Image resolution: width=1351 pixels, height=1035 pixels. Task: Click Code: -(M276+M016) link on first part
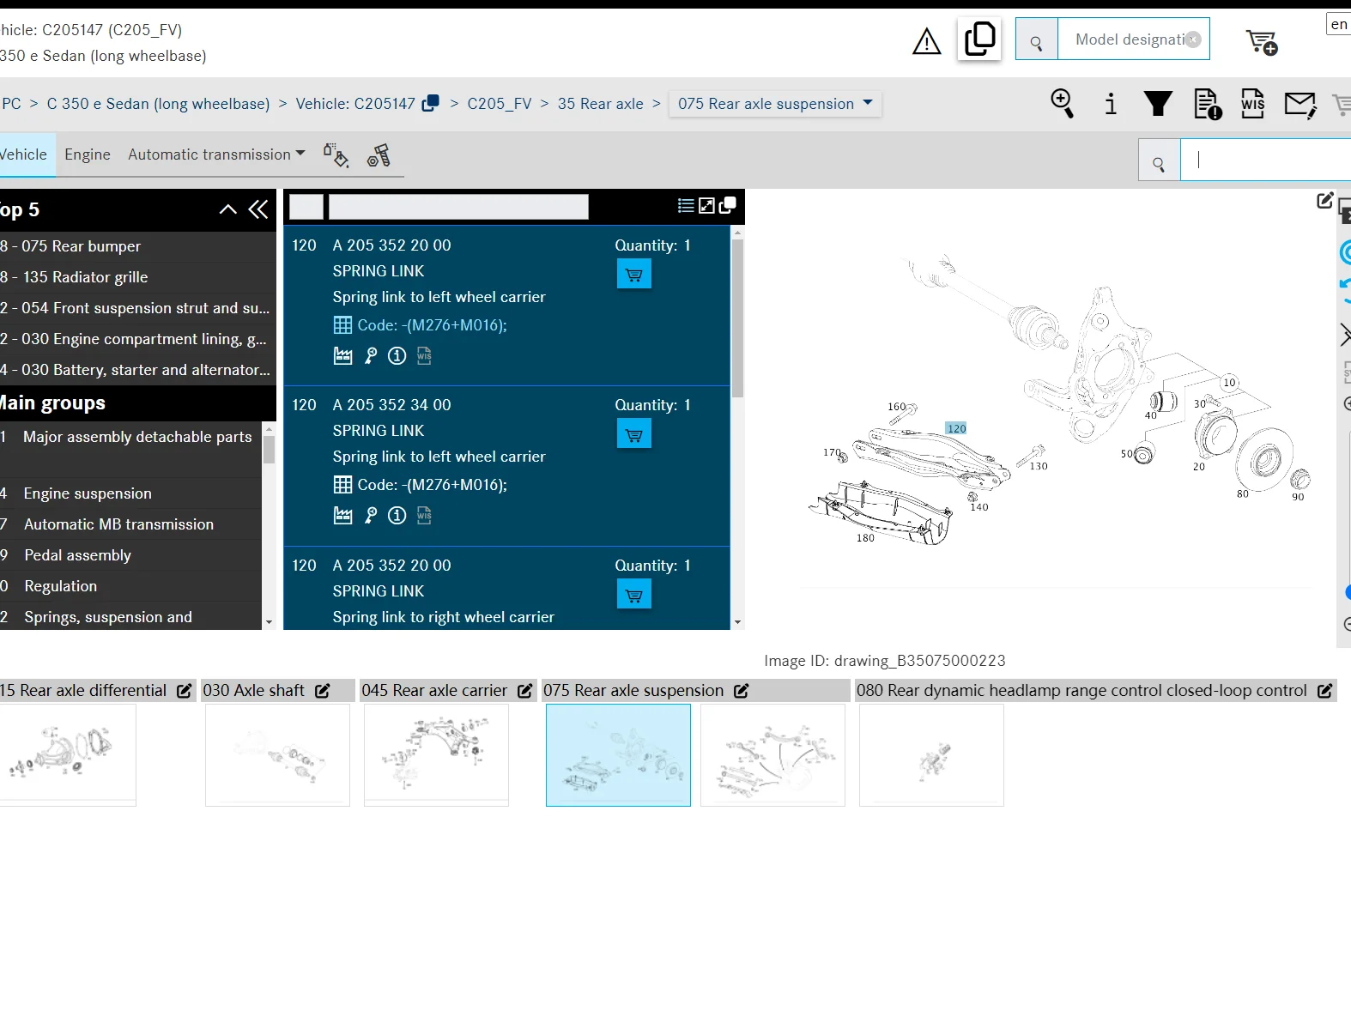(x=432, y=325)
